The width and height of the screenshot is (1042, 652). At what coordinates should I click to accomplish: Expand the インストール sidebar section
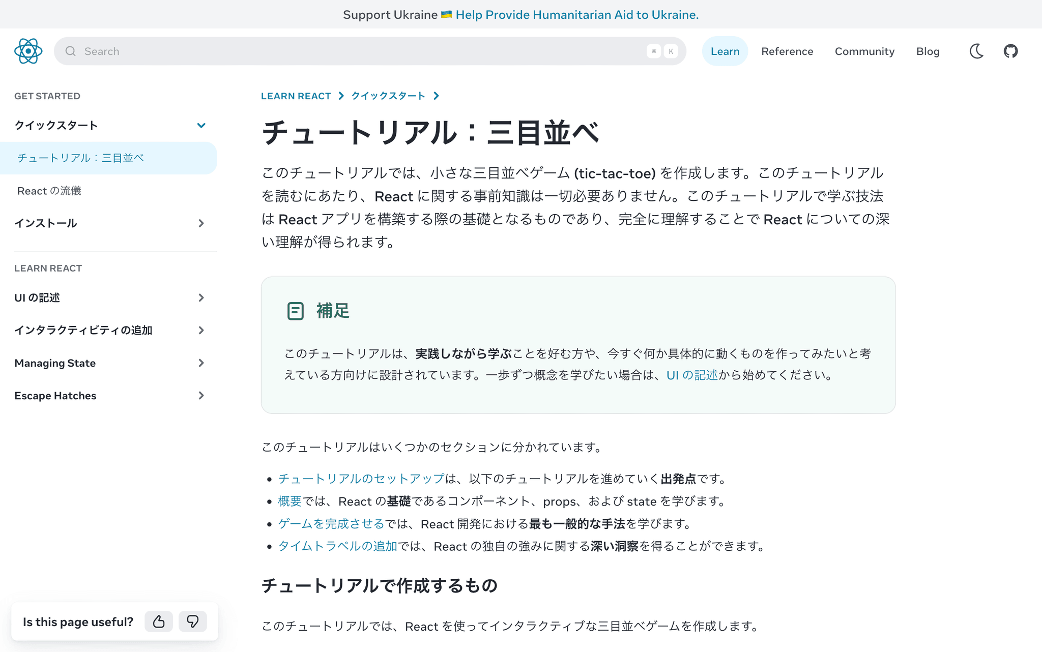(201, 223)
